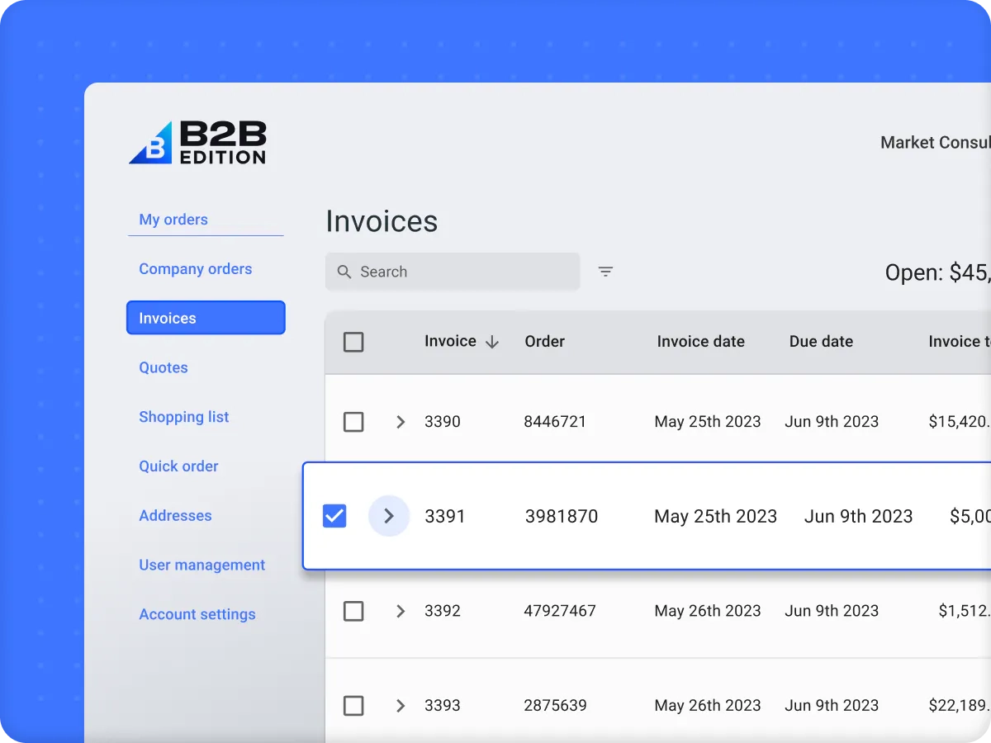The height and width of the screenshot is (743, 991).
Task: Click the Open invoice total amount
Action: pos(941,272)
